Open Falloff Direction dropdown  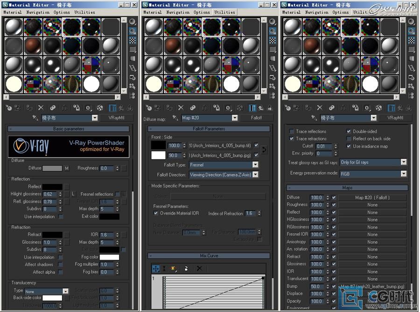255,175
